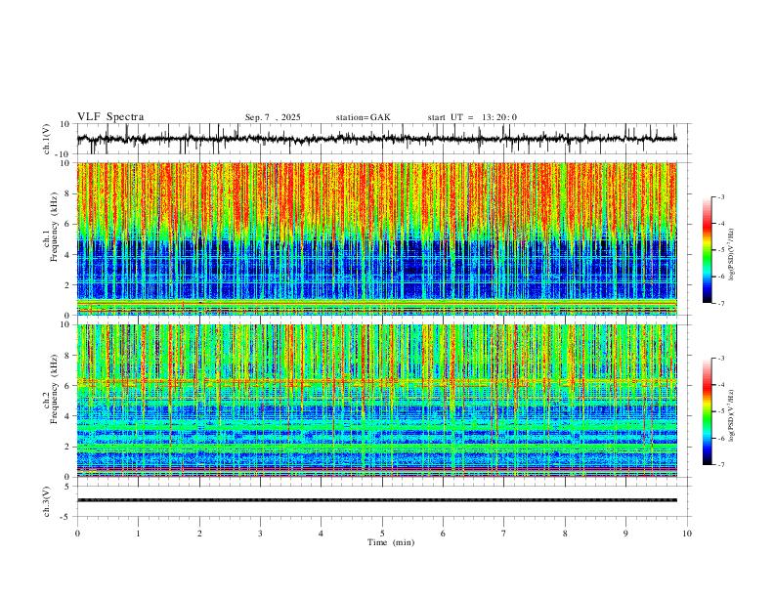Screen dimensions: 774x598
Task: Select the ch.2 colorbar "log(PSD)(V²/Hz)" label
Action: [x=732, y=416]
